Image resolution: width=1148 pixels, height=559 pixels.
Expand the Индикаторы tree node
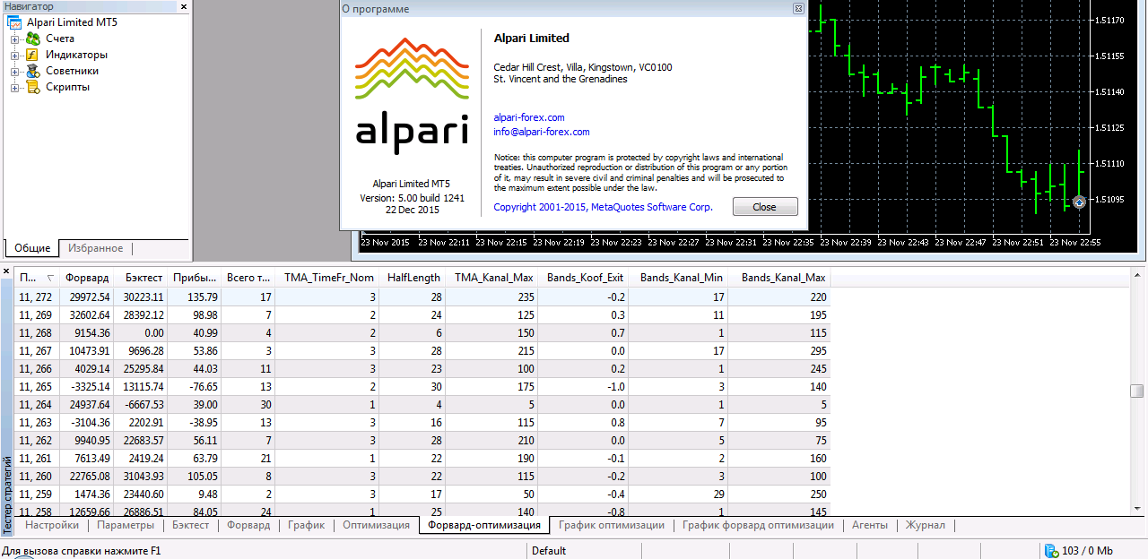tap(14, 55)
